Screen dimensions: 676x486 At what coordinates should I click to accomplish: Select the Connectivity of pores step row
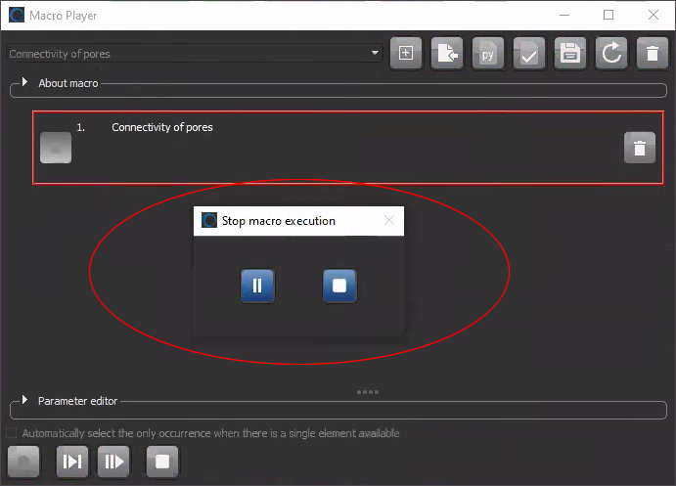pos(293,147)
